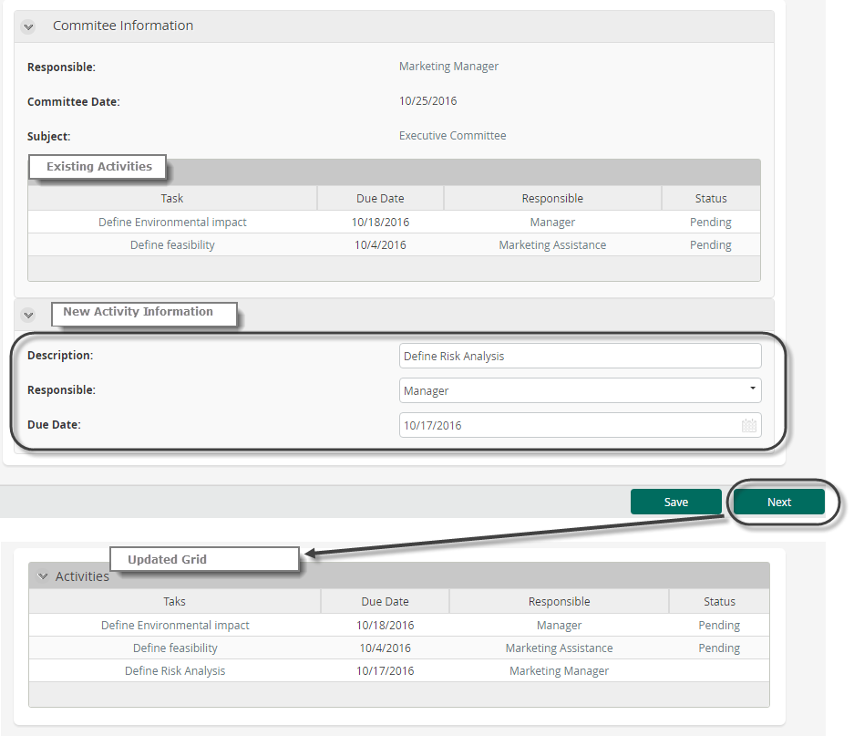Sort by Task column header in existing activities
854x736 pixels.
(x=172, y=198)
